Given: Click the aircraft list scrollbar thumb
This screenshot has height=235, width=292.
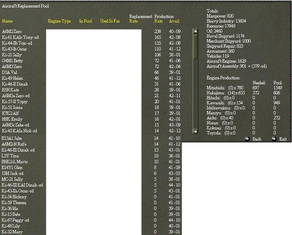Looking at the screenshot, I should 196,47.
